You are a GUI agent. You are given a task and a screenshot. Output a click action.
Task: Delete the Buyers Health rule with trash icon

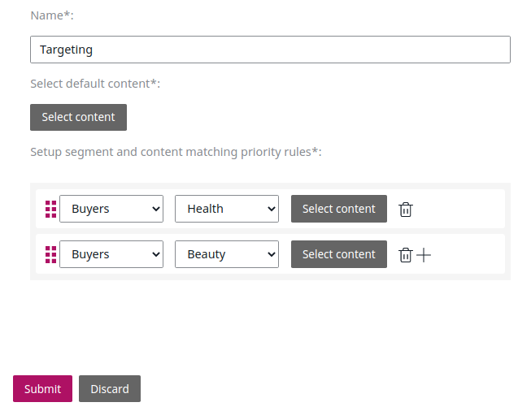click(406, 209)
